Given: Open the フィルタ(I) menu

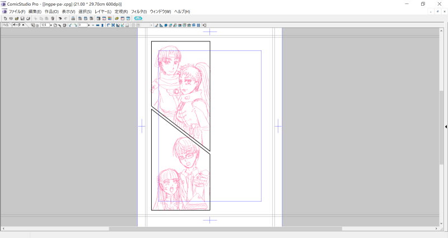Looking at the screenshot, I should [139, 11].
